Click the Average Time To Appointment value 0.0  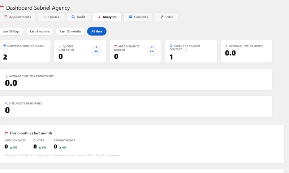(11, 83)
